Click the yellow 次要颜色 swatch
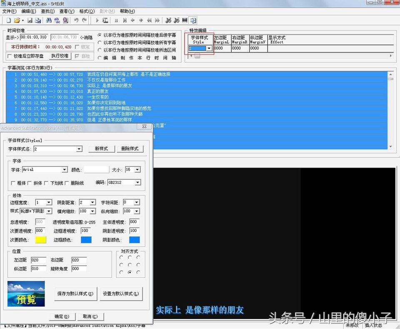 (40, 240)
